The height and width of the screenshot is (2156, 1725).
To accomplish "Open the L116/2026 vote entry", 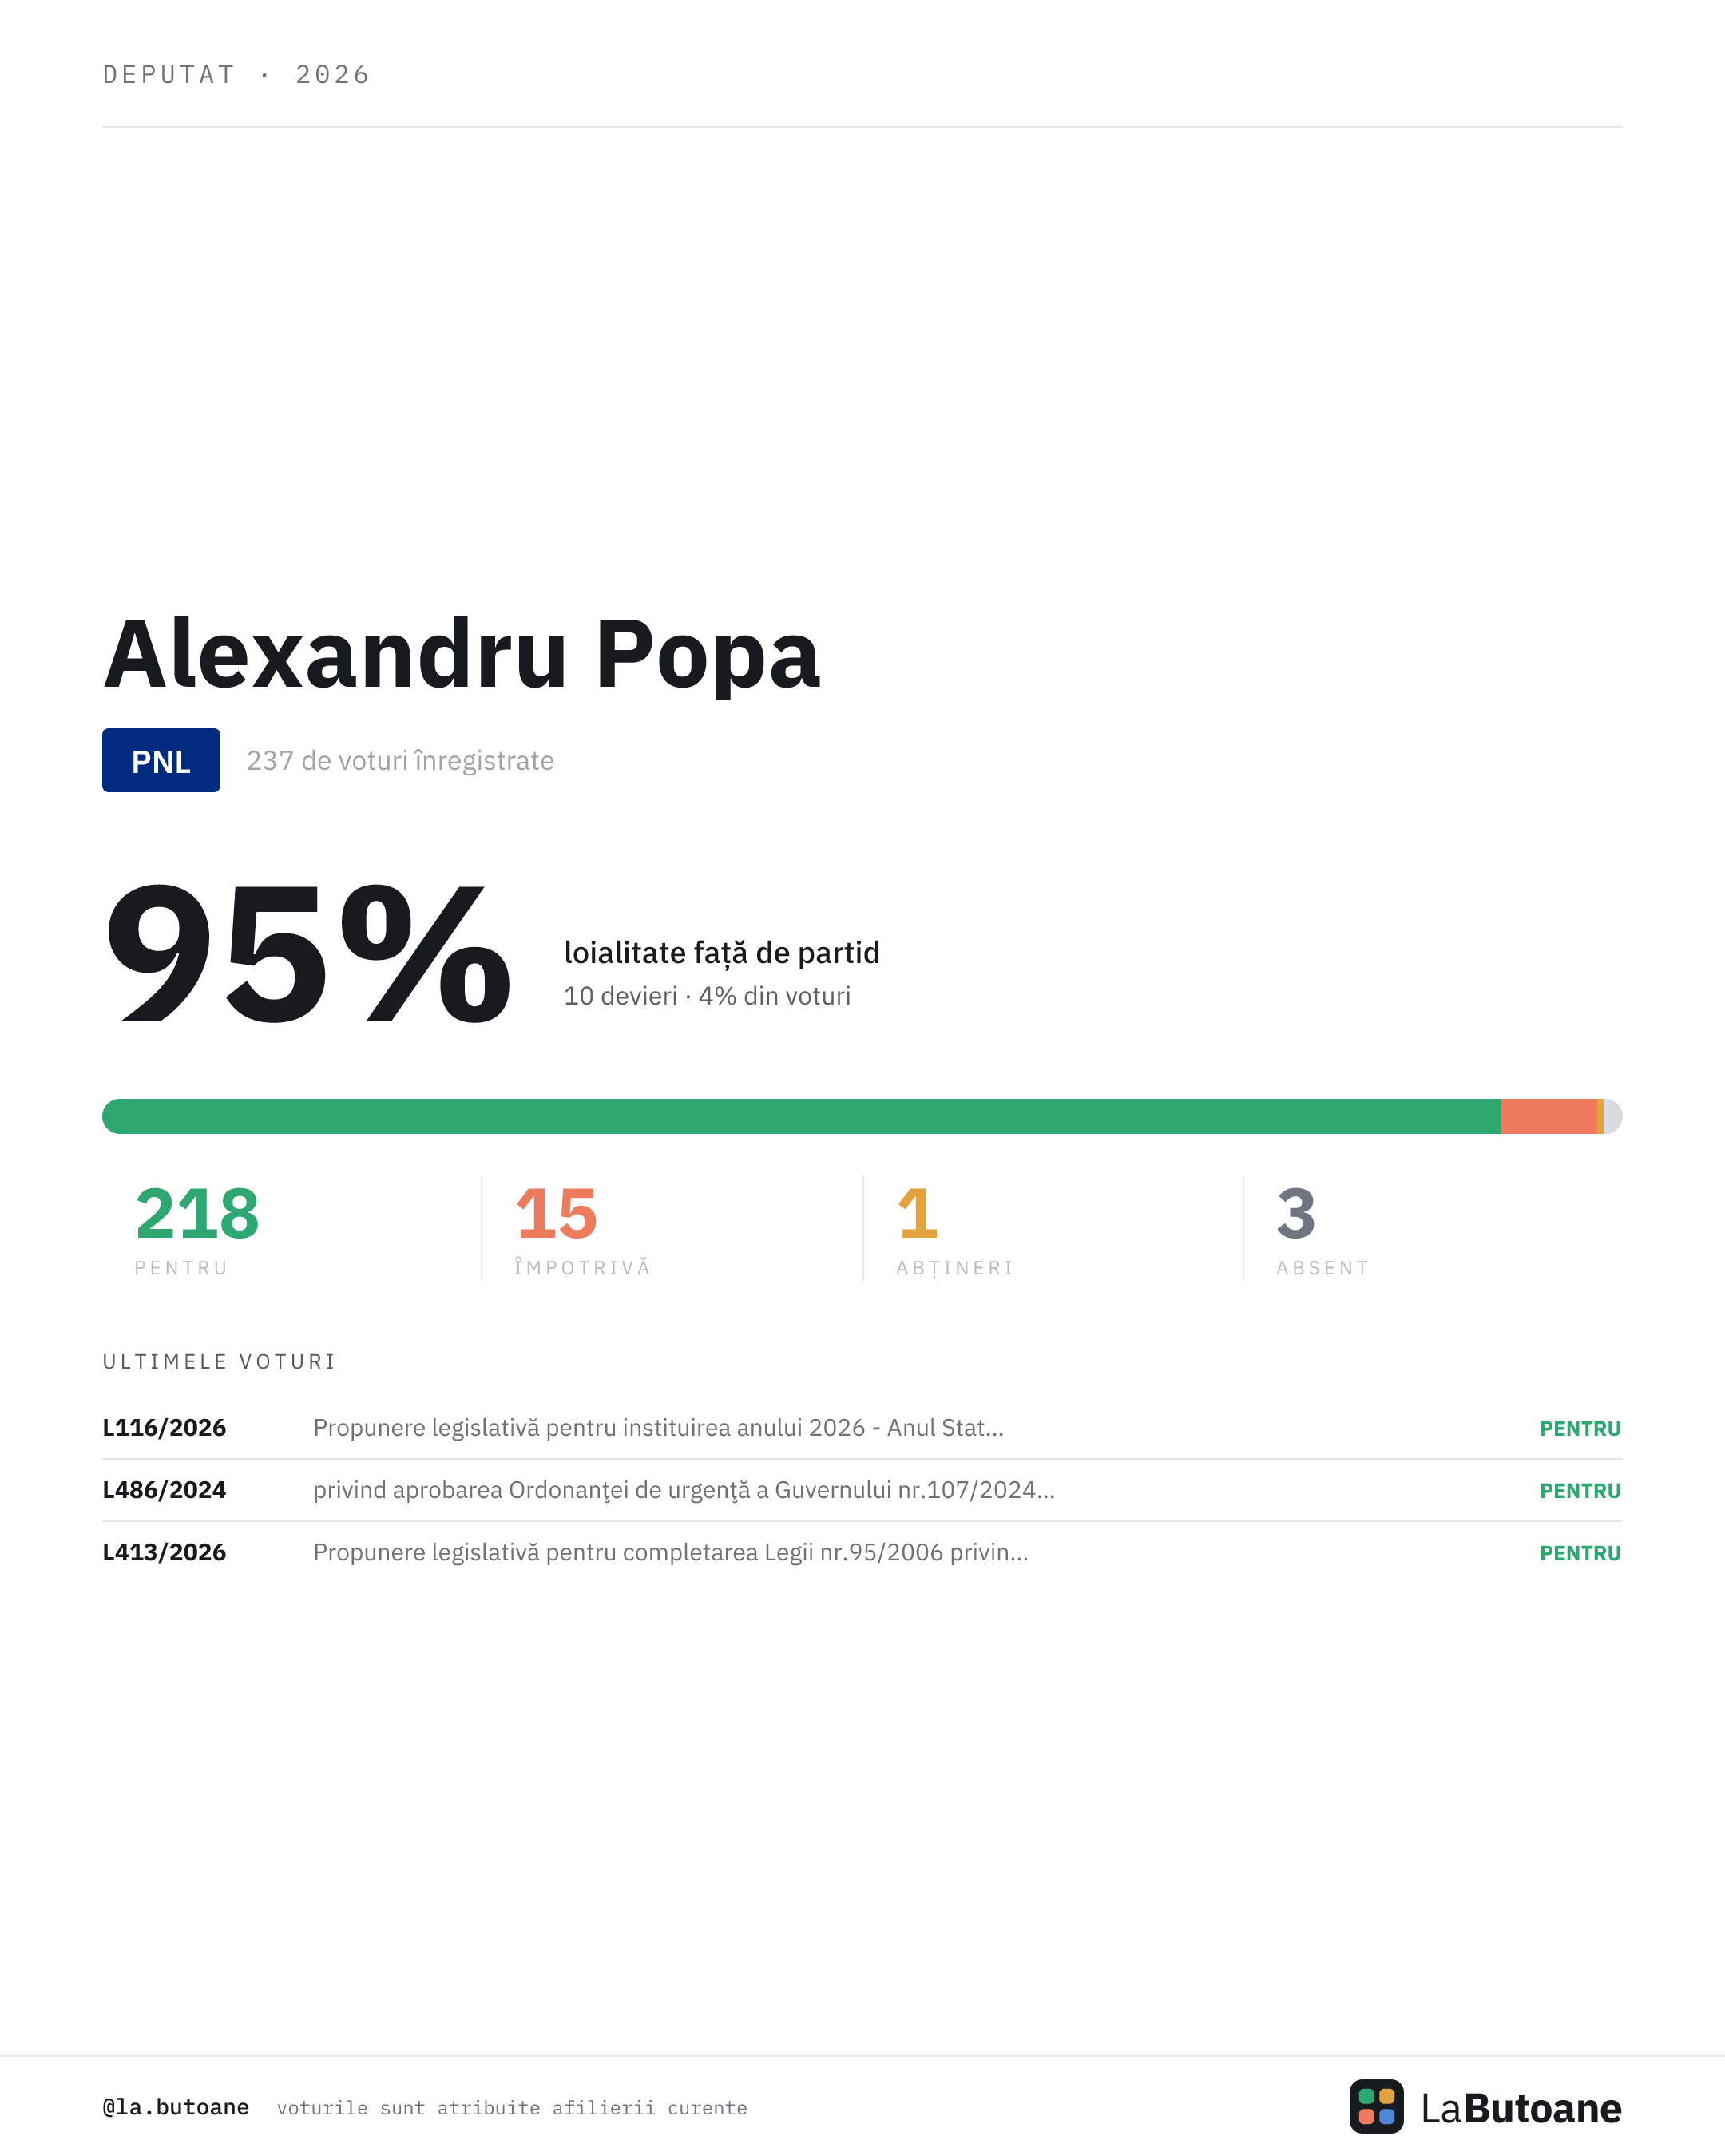I will coord(862,1428).
